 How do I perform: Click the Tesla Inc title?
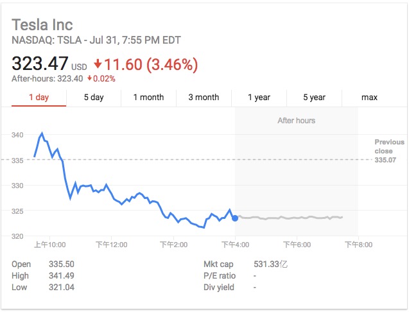[x=42, y=25]
